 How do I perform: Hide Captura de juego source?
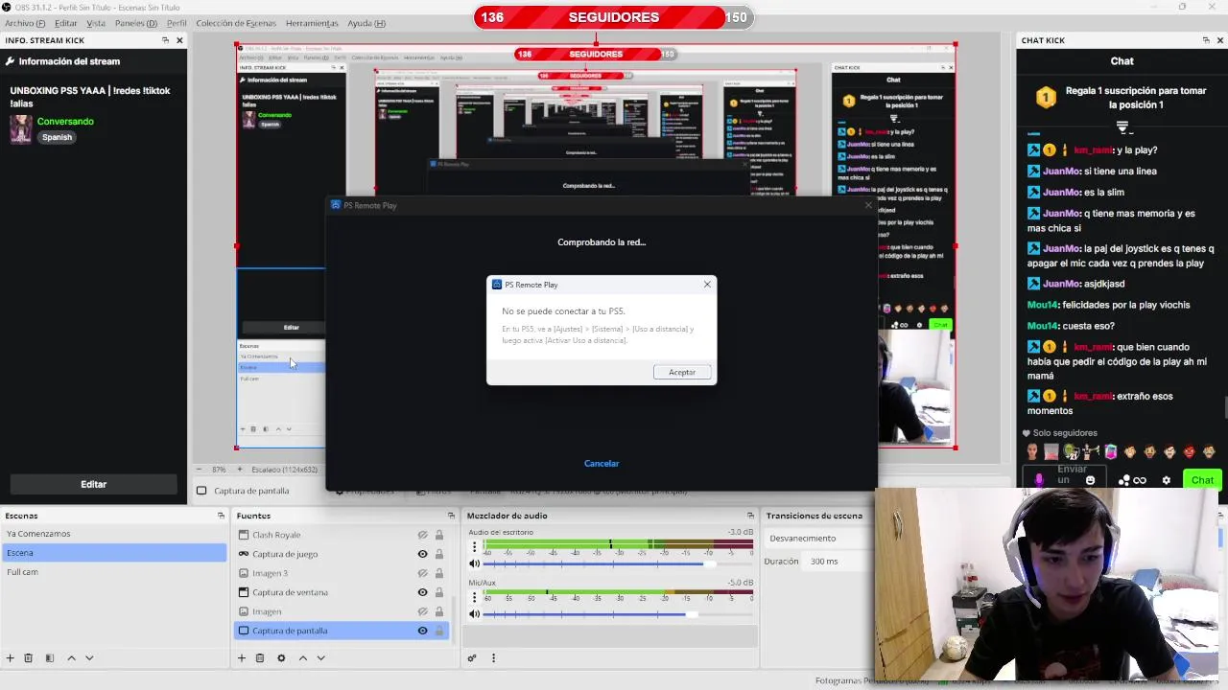422,554
